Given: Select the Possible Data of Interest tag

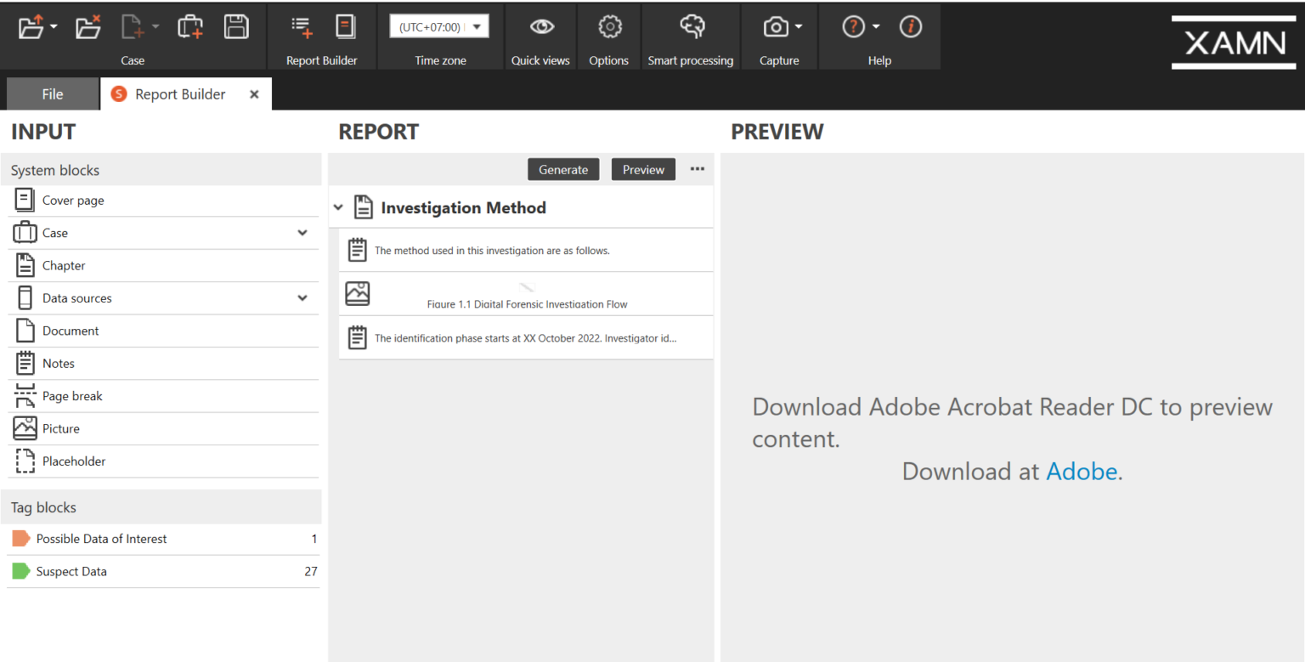Looking at the screenshot, I should point(100,539).
